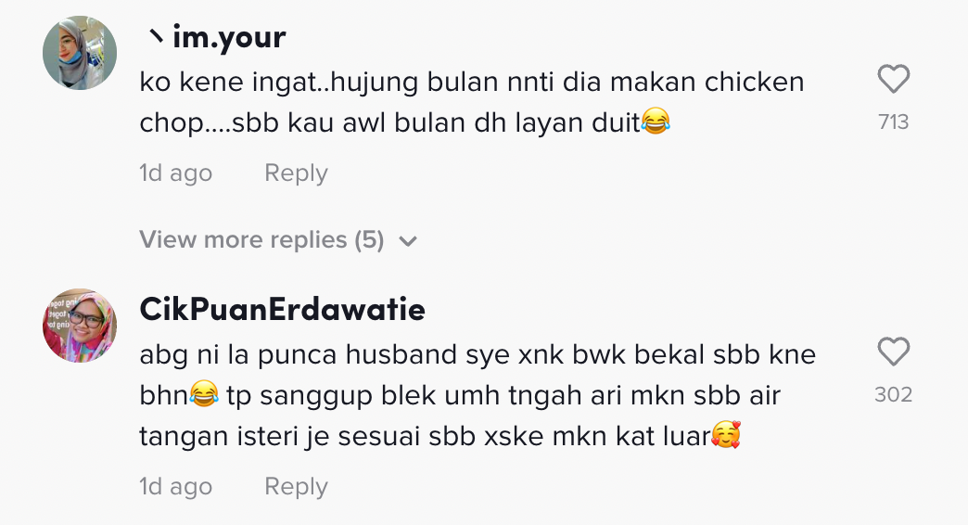The width and height of the screenshot is (968, 525).
Task: Click the laughing emoji after "layan duit"
Action: (x=655, y=121)
